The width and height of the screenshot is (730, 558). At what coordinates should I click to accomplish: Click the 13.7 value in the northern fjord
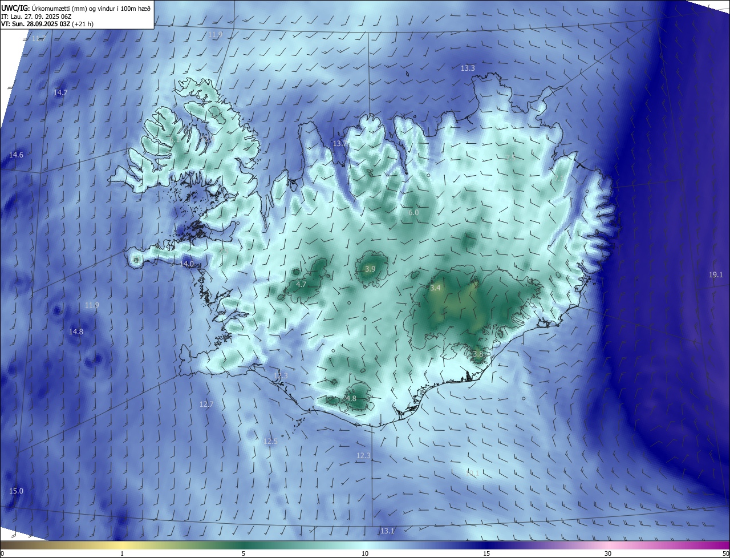[x=339, y=143]
